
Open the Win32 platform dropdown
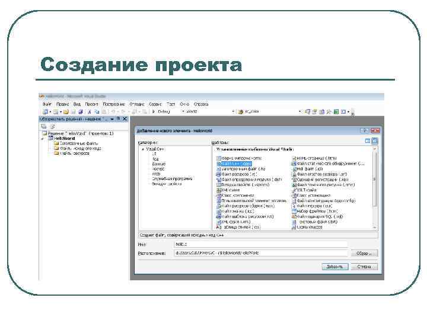(x=233, y=111)
